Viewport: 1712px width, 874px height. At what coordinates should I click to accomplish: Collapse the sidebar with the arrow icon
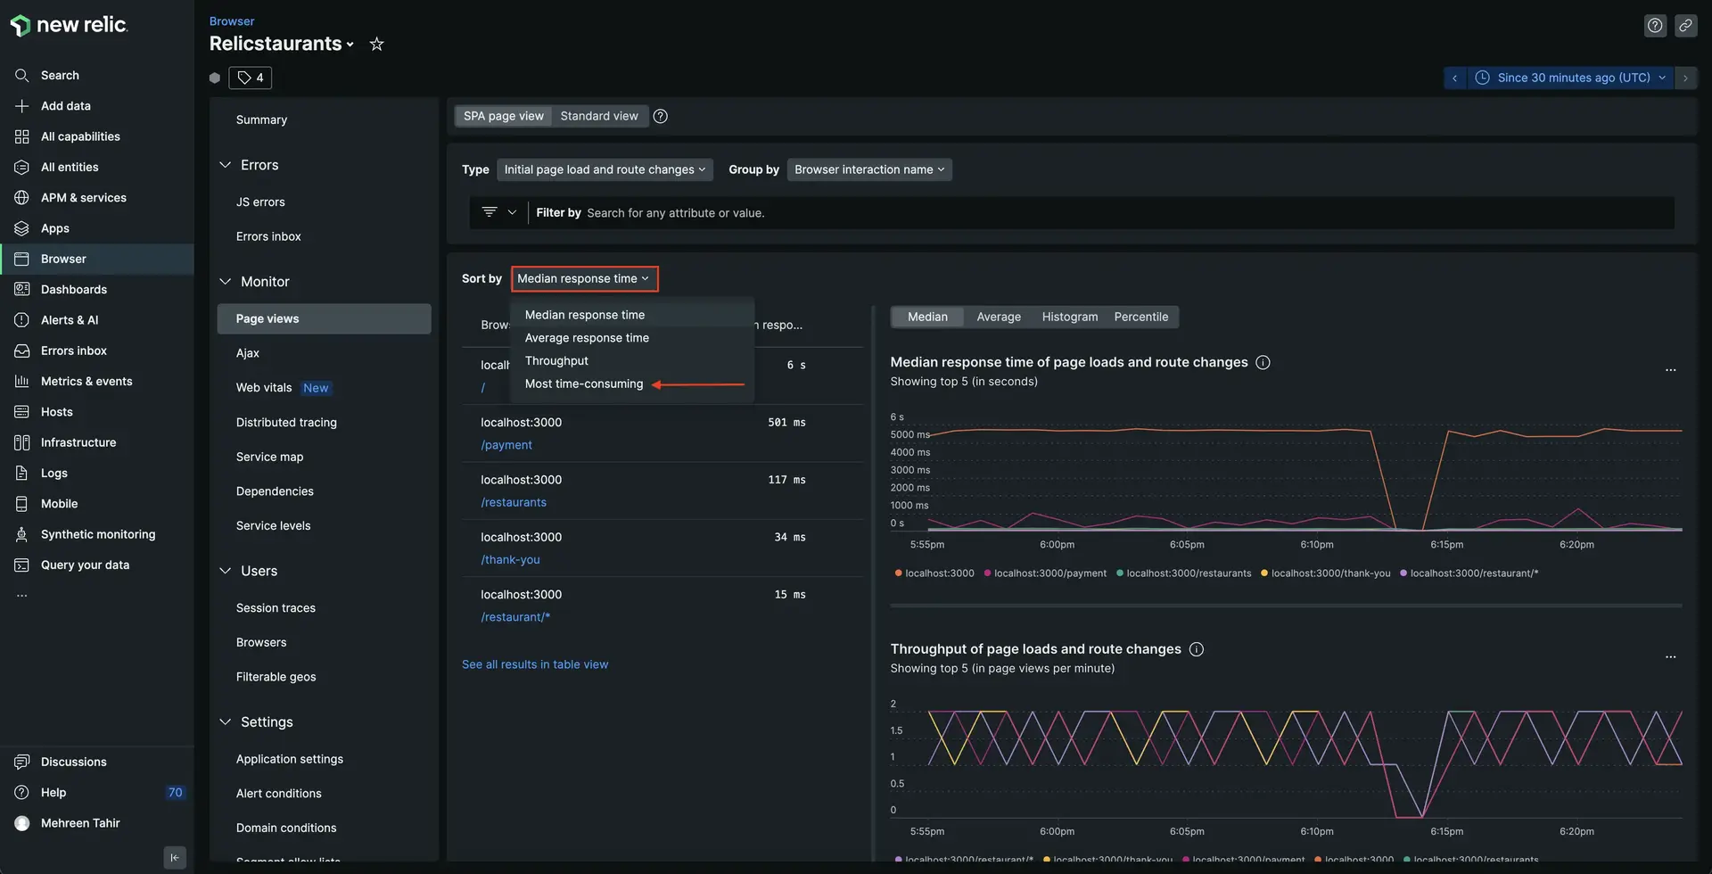click(175, 857)
